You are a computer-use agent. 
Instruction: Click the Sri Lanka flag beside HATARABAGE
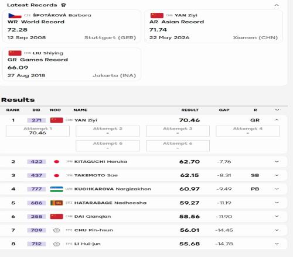pos(56,203)
